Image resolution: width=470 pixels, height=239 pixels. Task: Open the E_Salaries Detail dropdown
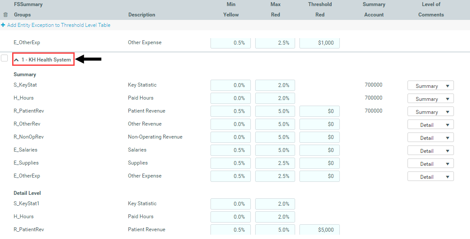pos(430,151)
